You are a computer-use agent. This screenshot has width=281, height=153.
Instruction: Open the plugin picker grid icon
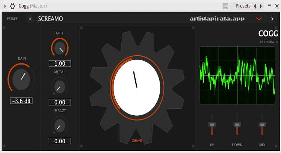(226, 6)
